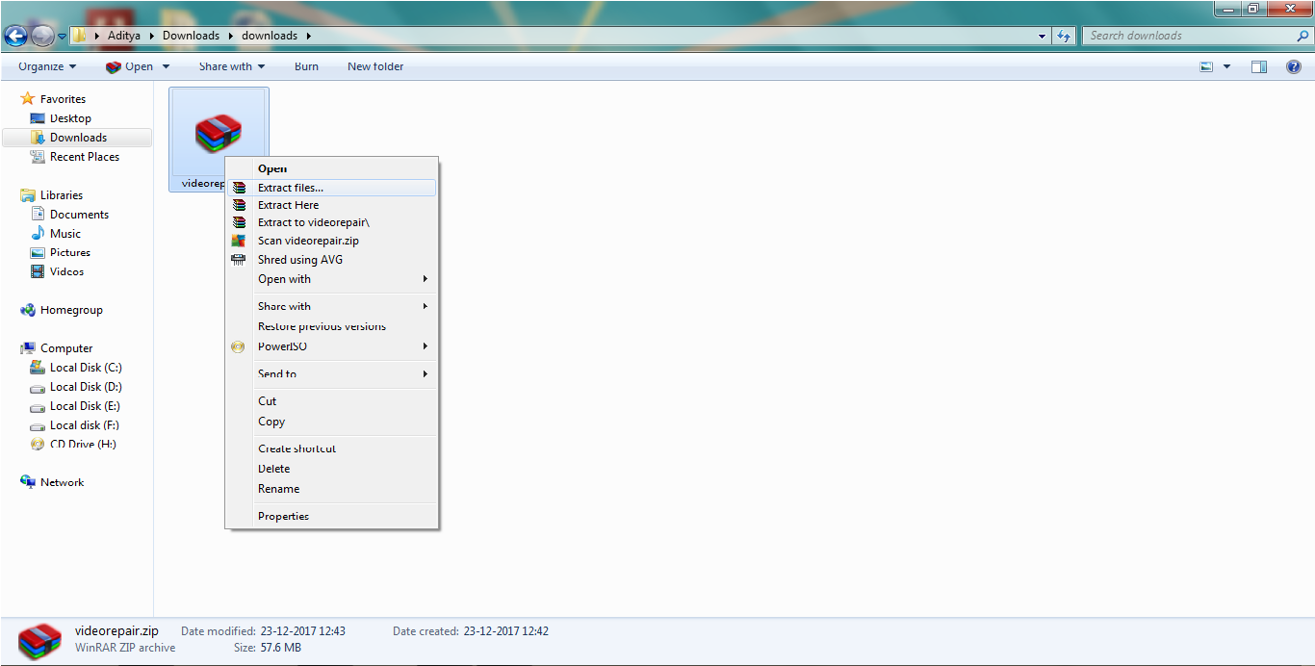Image resolution: width=1315 pixels, height=666 pixels.
Task: Select Downloads under Favorites
Action: tap(77, 138)
